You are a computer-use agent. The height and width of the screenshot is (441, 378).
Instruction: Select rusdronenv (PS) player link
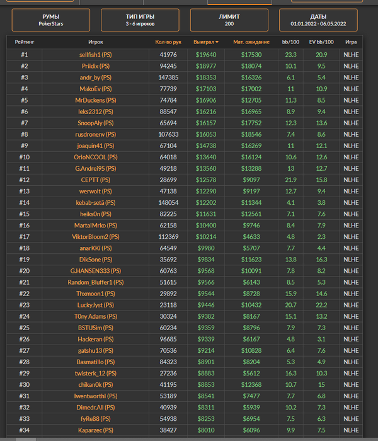96,134
